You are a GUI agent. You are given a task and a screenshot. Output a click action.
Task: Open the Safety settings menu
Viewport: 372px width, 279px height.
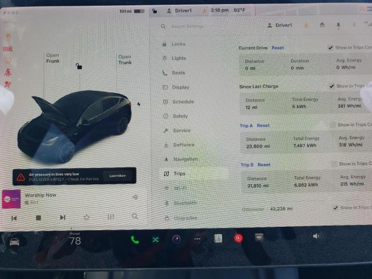click(x=176, y=116)
